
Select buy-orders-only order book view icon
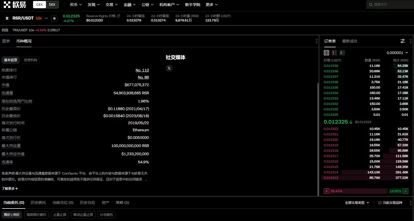click(342, 53)
